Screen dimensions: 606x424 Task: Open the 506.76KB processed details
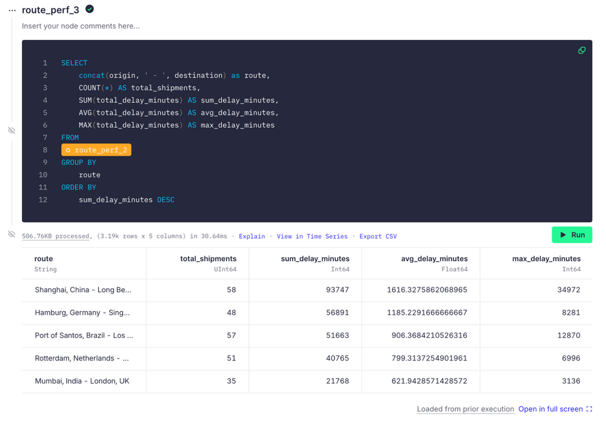pos(55,236)
